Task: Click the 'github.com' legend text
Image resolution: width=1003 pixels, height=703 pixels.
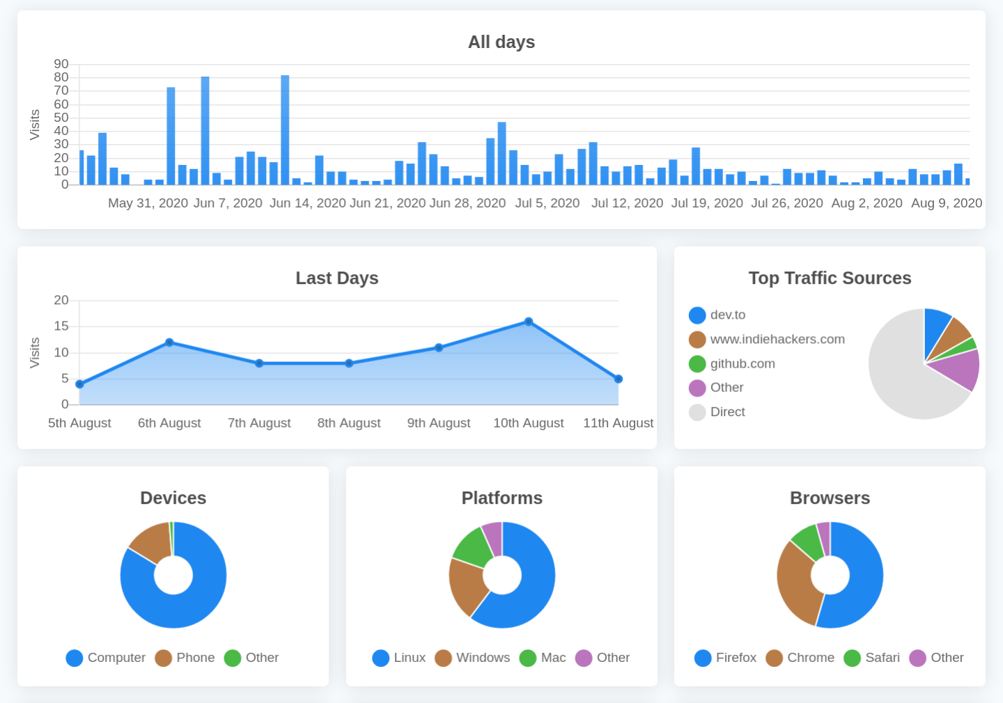Action: pyautogui.click(x=742, y=364)
